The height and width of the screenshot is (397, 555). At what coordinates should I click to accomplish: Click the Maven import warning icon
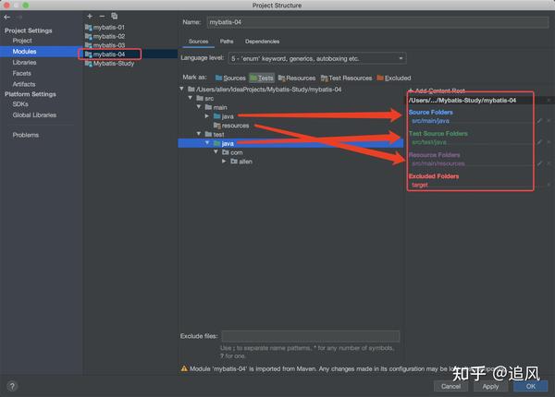184,368
